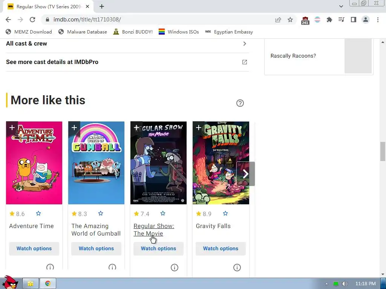This screenshot has height=289, width=386.
Task: Watch options for Regular Show: The Movie
Action: coord(159,248)
